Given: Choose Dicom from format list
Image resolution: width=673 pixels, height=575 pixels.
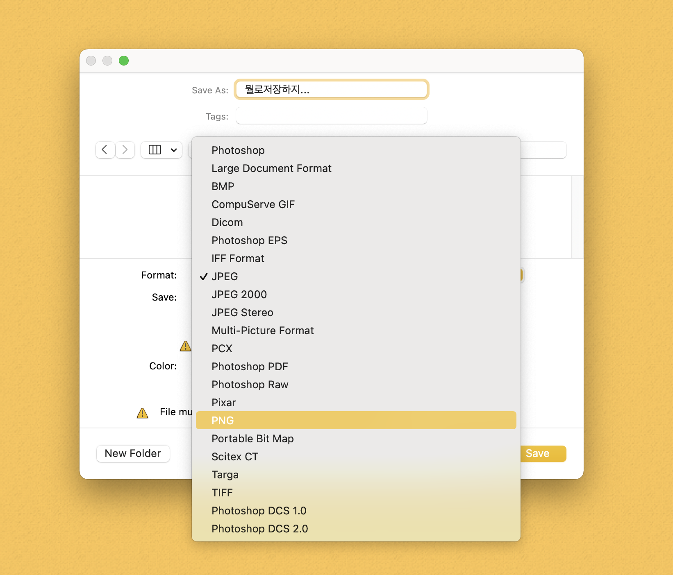Looking at the screenshot, I should 356,222.
